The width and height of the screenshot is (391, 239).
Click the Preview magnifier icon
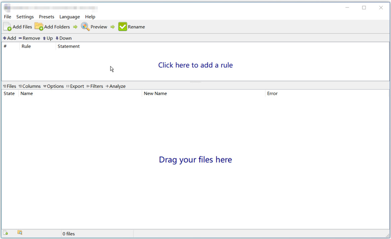85,27
